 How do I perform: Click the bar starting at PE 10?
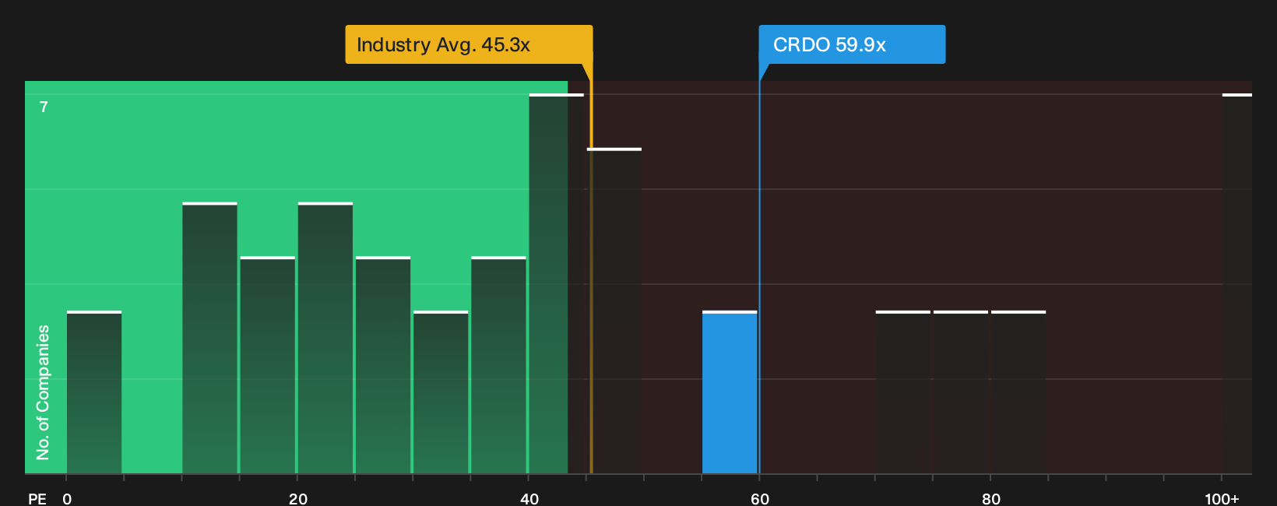209,339
